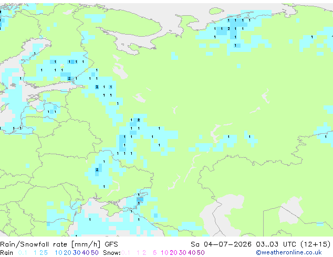333x257 pixels.
Task: Pick the Rain legend value 10
Action: point(58,253)
